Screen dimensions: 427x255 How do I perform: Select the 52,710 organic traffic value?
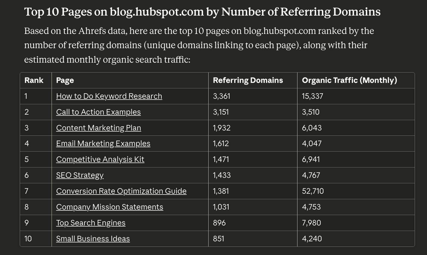point(313,191)
